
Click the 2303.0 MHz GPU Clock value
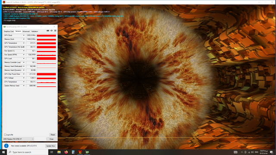click(31, 35)
